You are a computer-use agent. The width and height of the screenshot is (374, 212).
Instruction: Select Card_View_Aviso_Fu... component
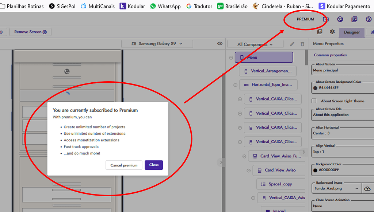pyautogui.click(x=277, y=156)
